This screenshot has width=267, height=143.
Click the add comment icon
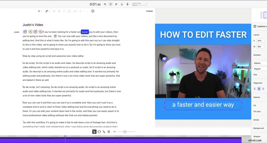tap(93, 11)
